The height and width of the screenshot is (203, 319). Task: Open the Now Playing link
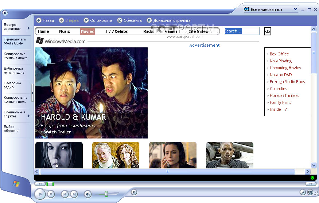point(281,61)
